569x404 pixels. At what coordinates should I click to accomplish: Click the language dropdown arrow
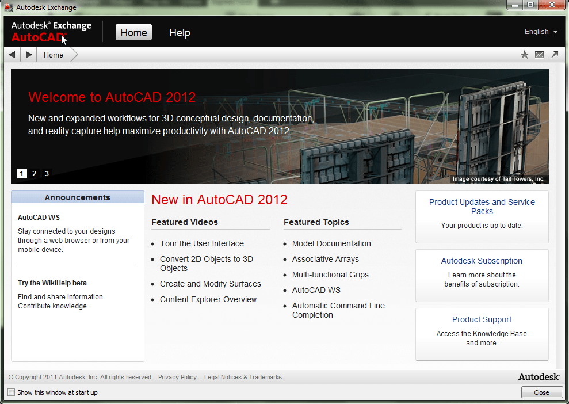(x=554, y=32)
